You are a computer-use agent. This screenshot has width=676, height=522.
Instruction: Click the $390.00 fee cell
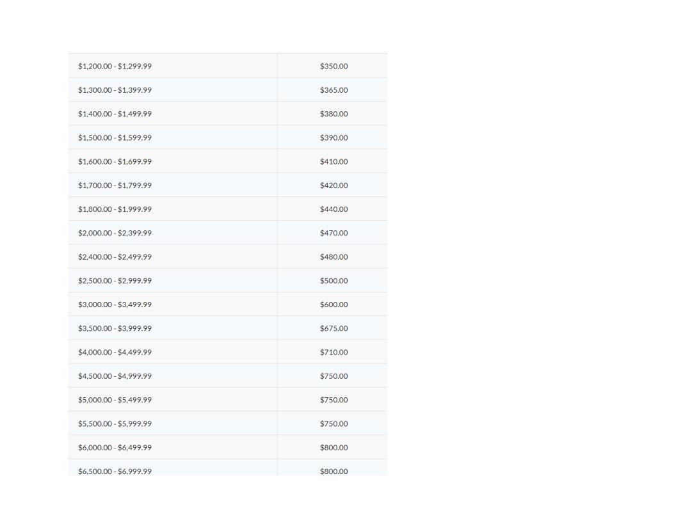[x=334, y=138]
